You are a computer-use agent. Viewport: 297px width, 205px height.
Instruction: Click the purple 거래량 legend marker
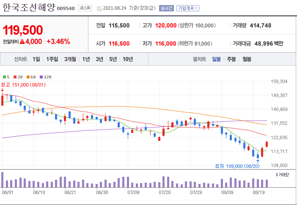[277, 175]
